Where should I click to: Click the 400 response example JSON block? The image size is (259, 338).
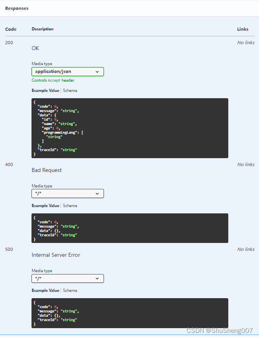[x=130, y=228]
